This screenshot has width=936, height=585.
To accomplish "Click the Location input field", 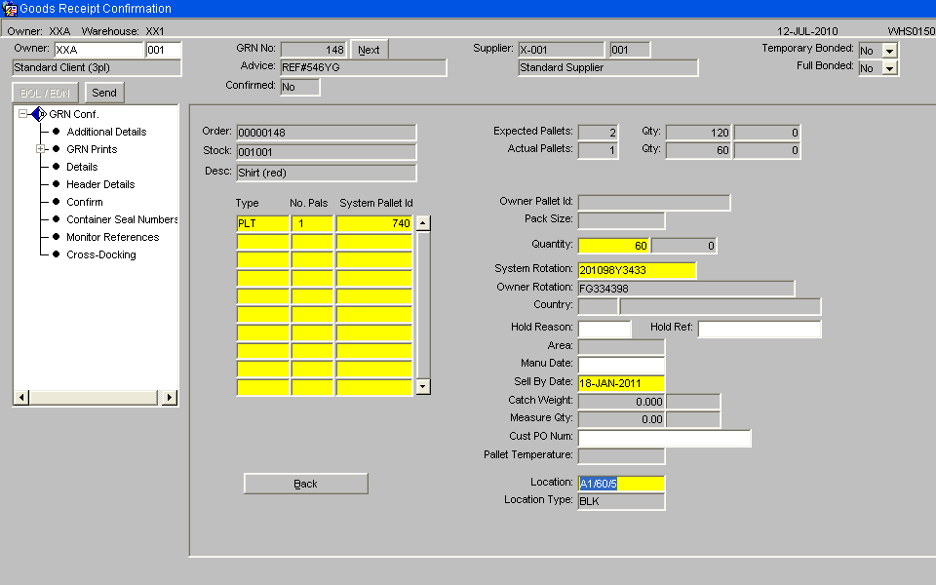I will click(621, 484).
